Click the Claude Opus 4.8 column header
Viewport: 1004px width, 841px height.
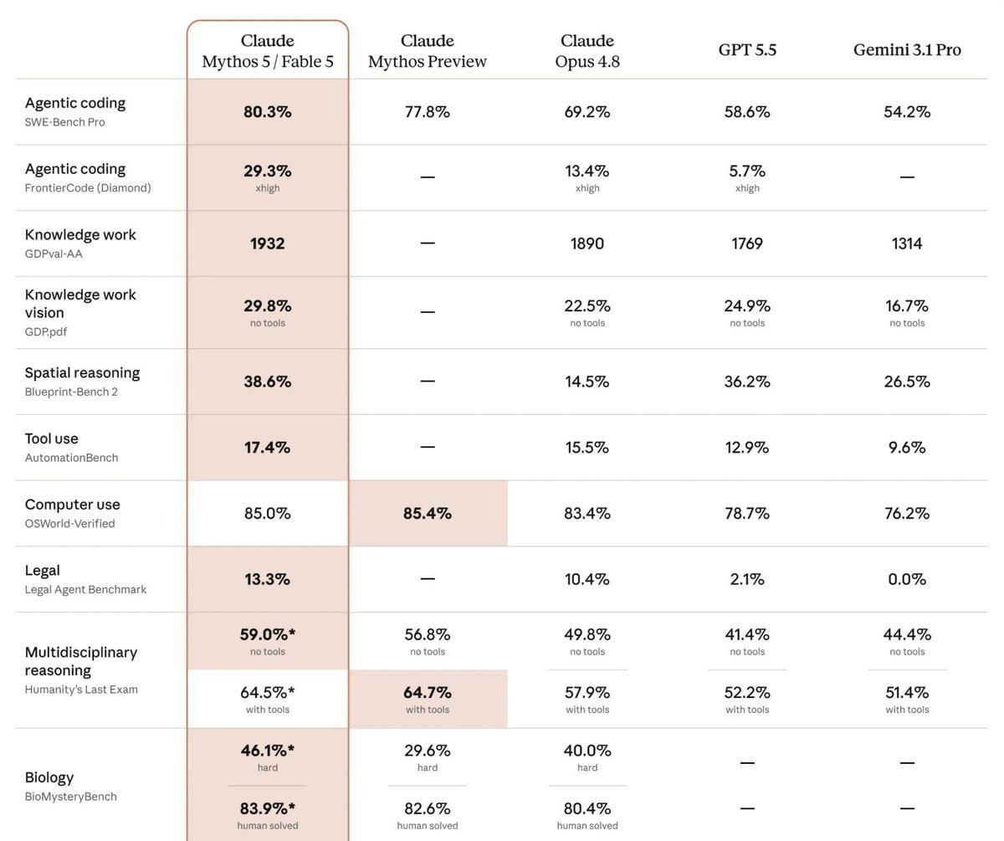pos(587,51)
